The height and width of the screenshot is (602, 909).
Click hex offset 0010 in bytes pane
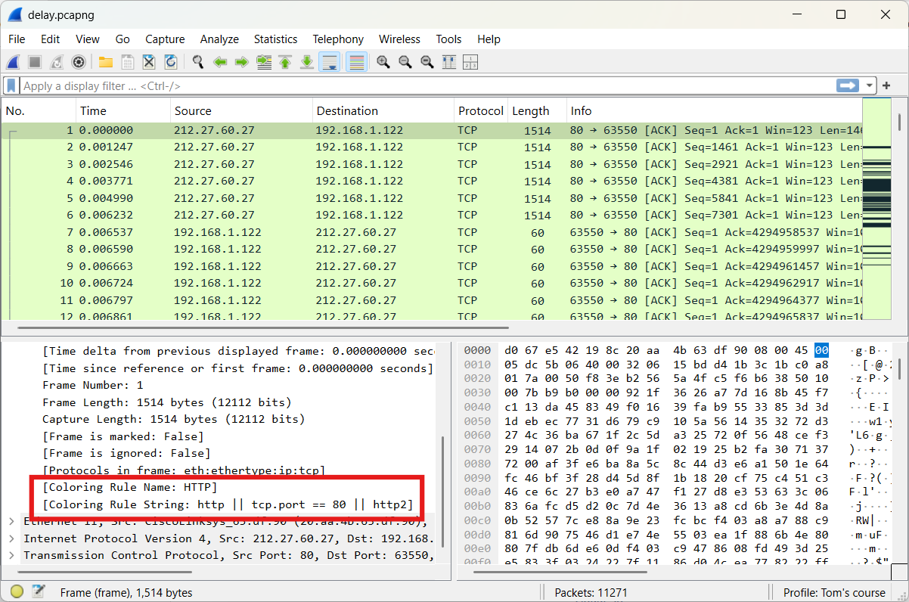tap(477, 364)
